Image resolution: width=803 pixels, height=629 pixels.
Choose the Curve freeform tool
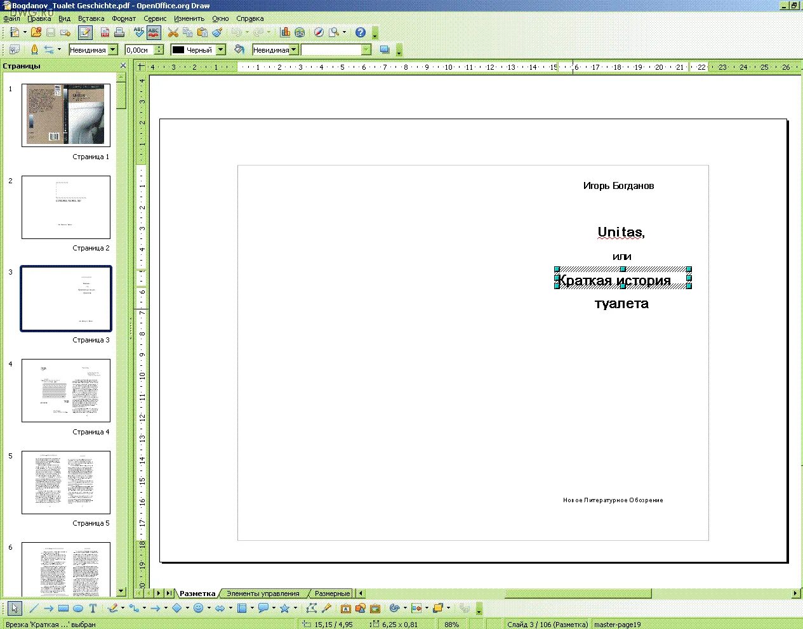(x=112, y=609)
